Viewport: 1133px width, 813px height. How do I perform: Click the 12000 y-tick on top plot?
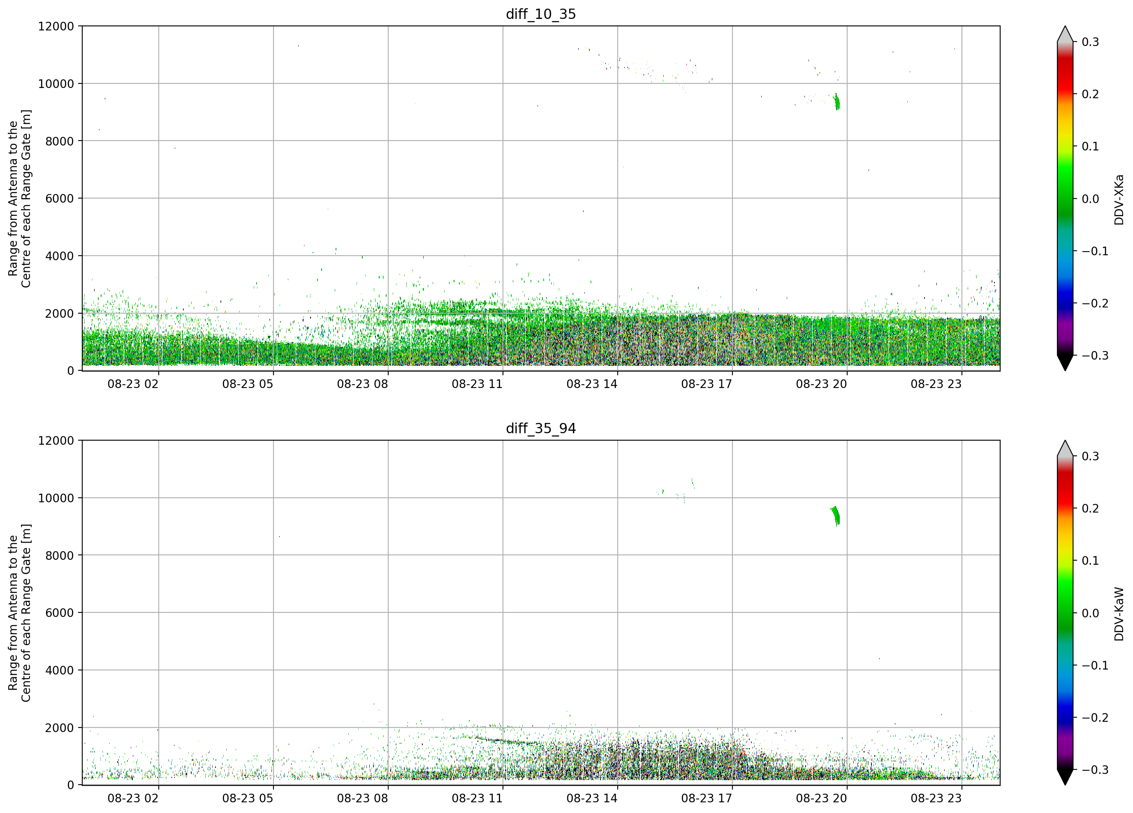click(x=56, y=26)
